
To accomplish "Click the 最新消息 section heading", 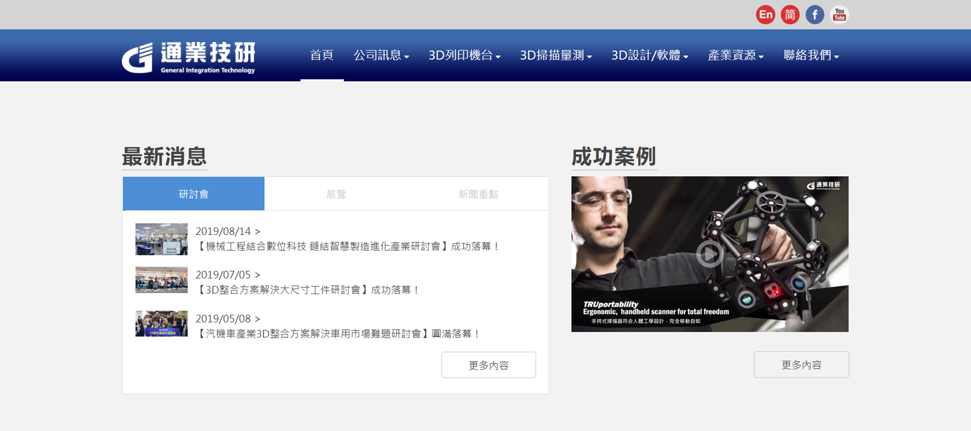I will click(165, 157).
